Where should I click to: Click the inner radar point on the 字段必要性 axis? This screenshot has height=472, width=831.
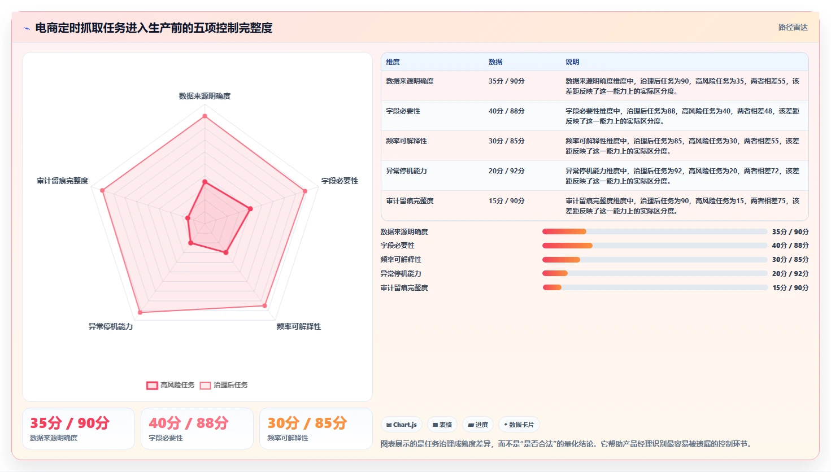click(250, 209)
